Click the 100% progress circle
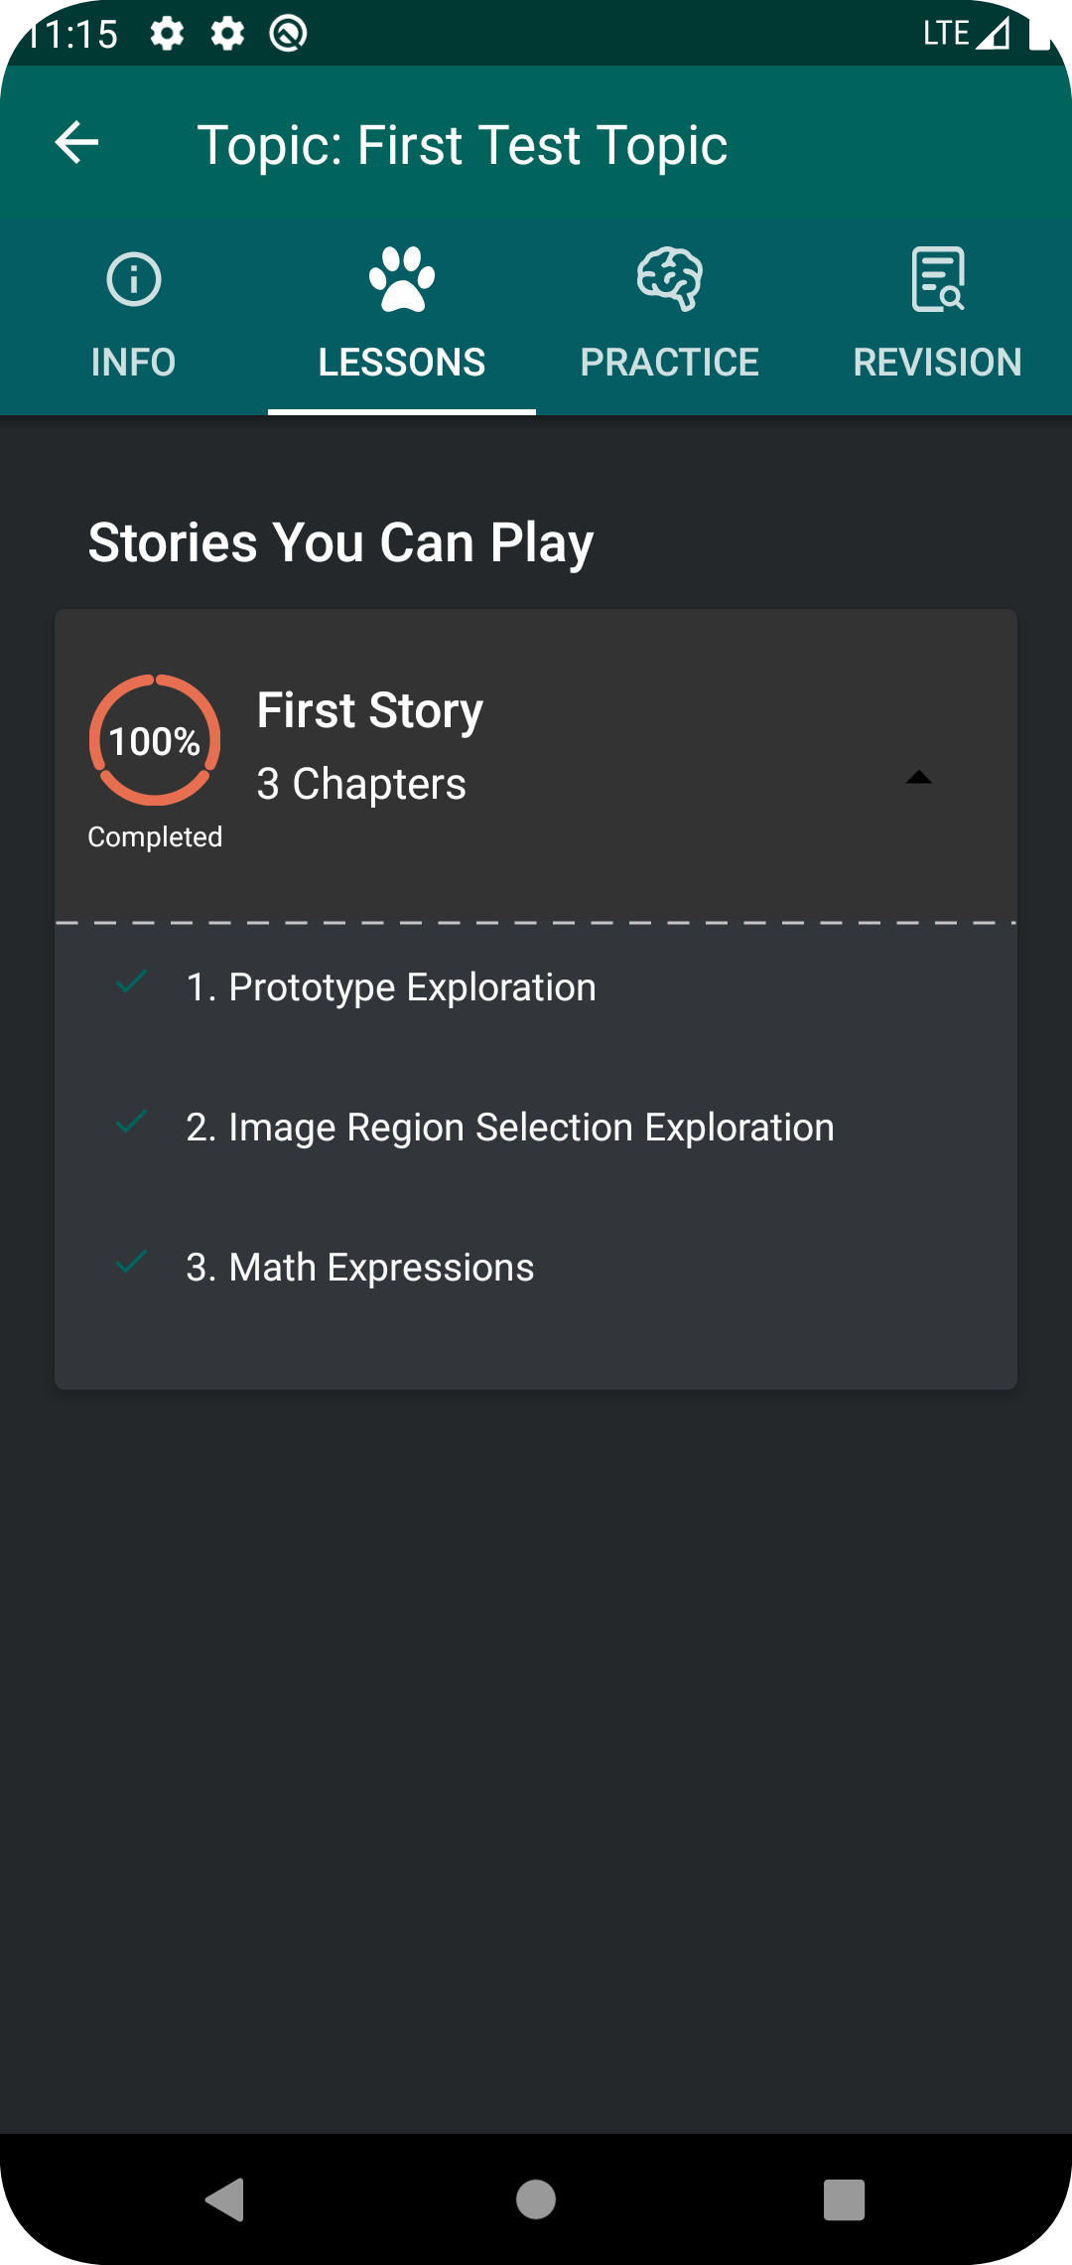 [x=155, y=740]
